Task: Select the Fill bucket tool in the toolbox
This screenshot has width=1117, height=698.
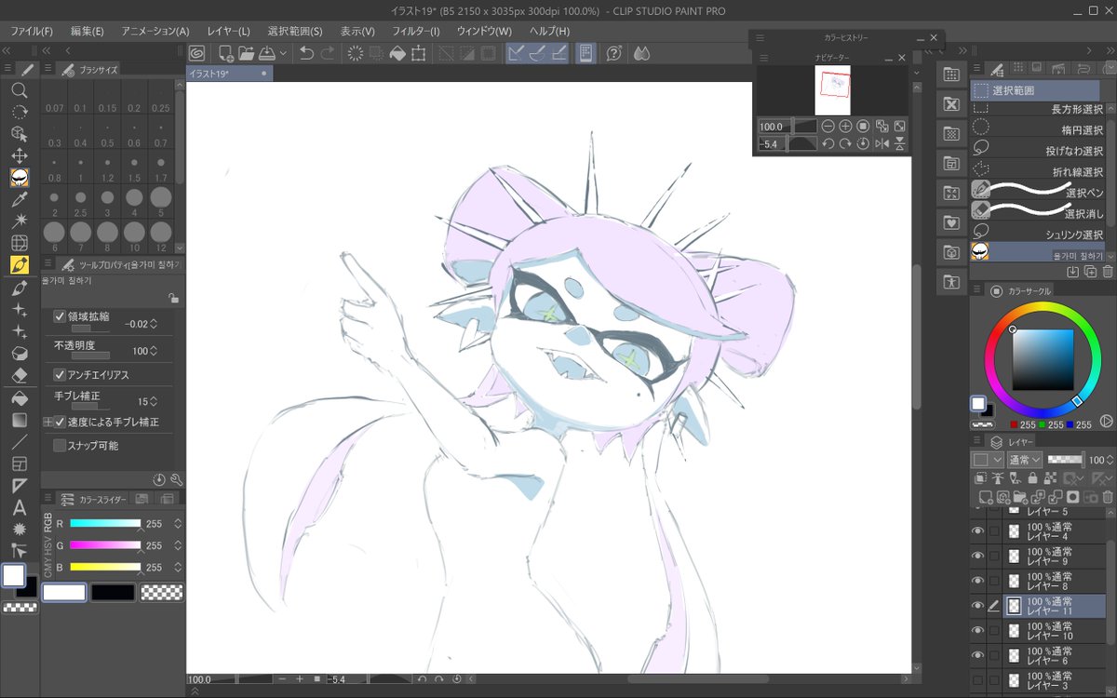Action: click(x=19, y=397)
